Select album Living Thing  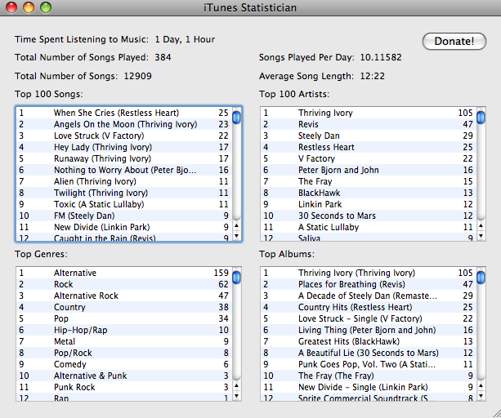pyautogui.click(x=369, y=330)
